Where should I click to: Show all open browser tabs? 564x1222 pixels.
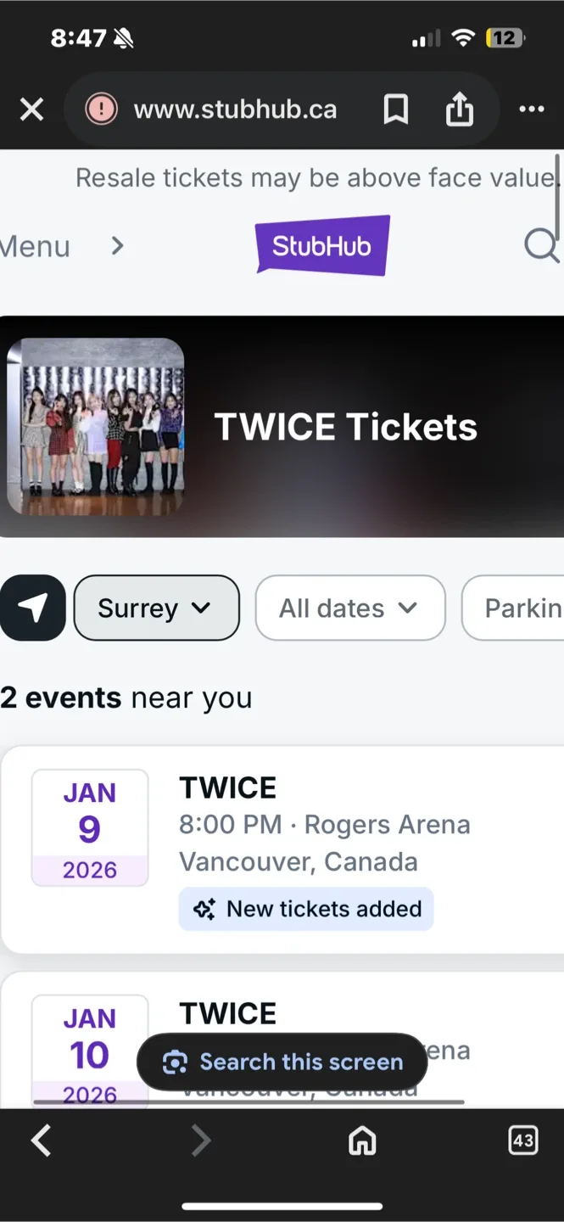tap(522, 1141)
